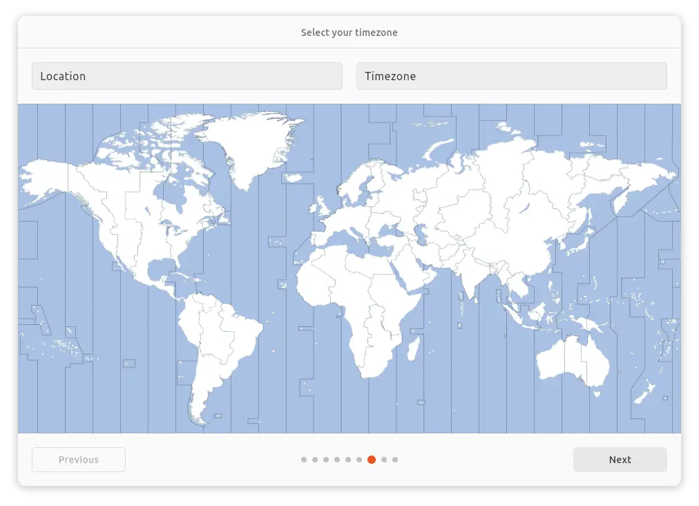Click the orange active page indicator dot

[x=372, y=460]
